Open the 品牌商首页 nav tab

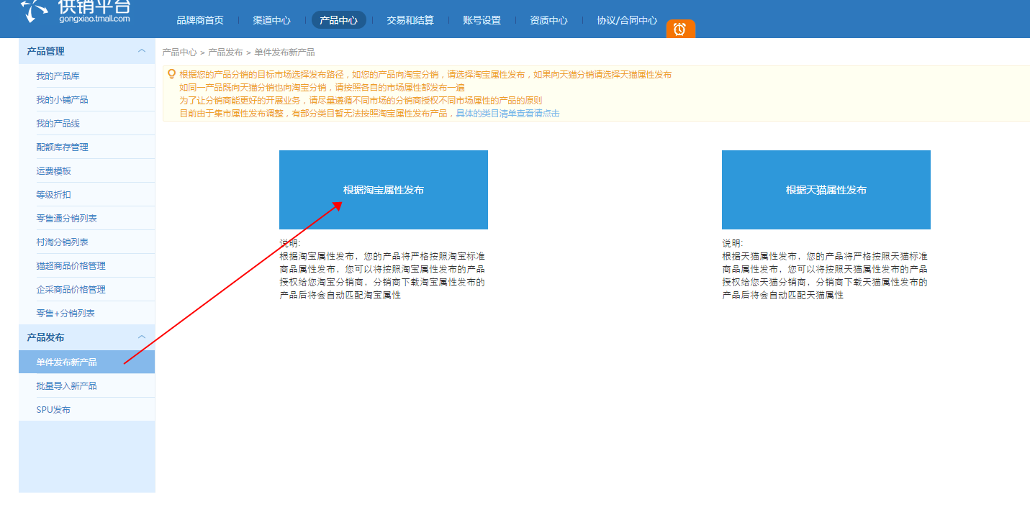click(x=200, y=20)
